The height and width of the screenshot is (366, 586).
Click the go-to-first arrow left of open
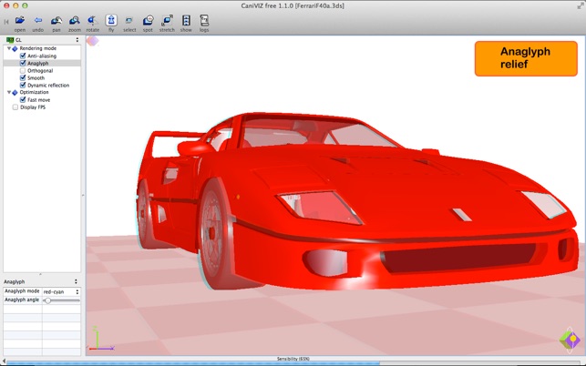point(6,22)
